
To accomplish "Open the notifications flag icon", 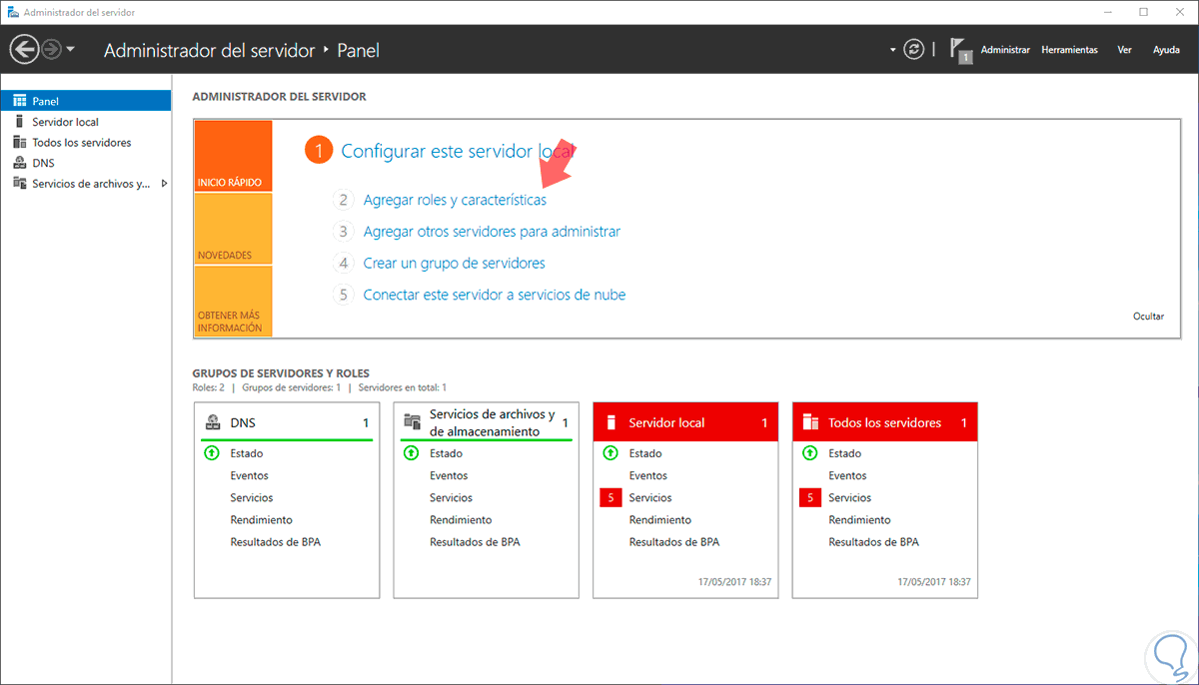I will [x=960, y=50].
